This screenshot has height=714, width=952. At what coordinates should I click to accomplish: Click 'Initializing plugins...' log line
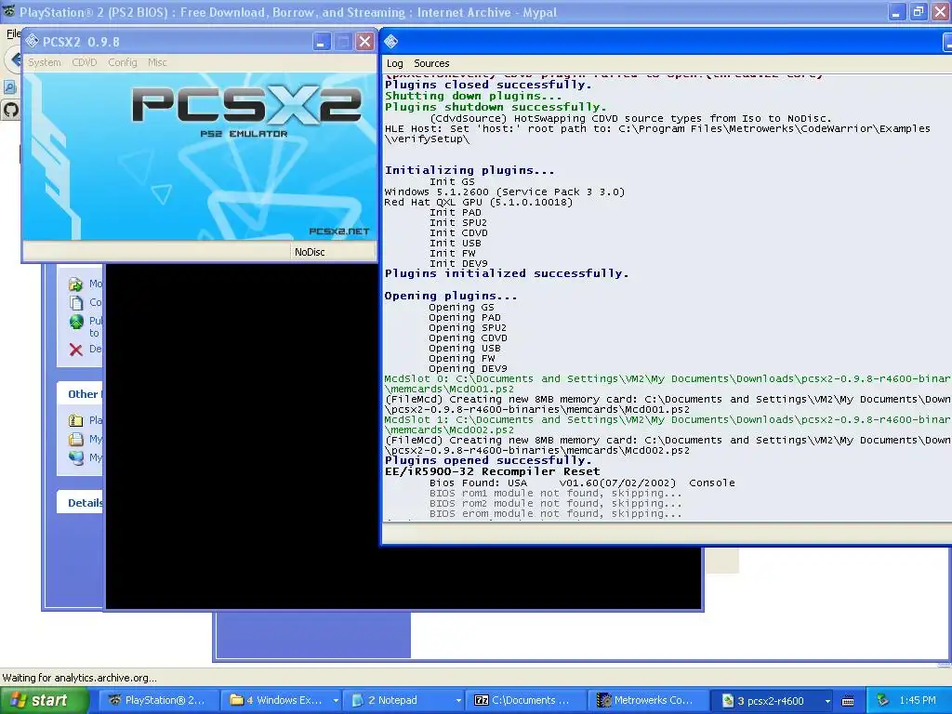point(469,170)
